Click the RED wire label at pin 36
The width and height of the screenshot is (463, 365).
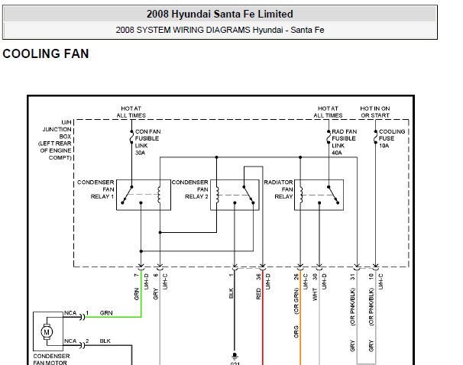click(x=258, y=294)
